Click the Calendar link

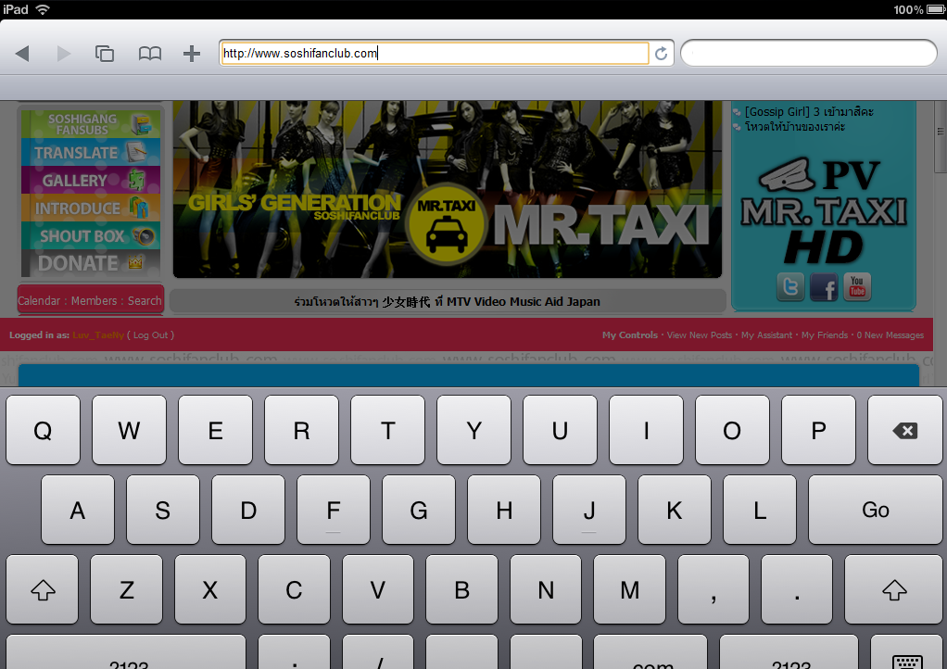point(39,301)
